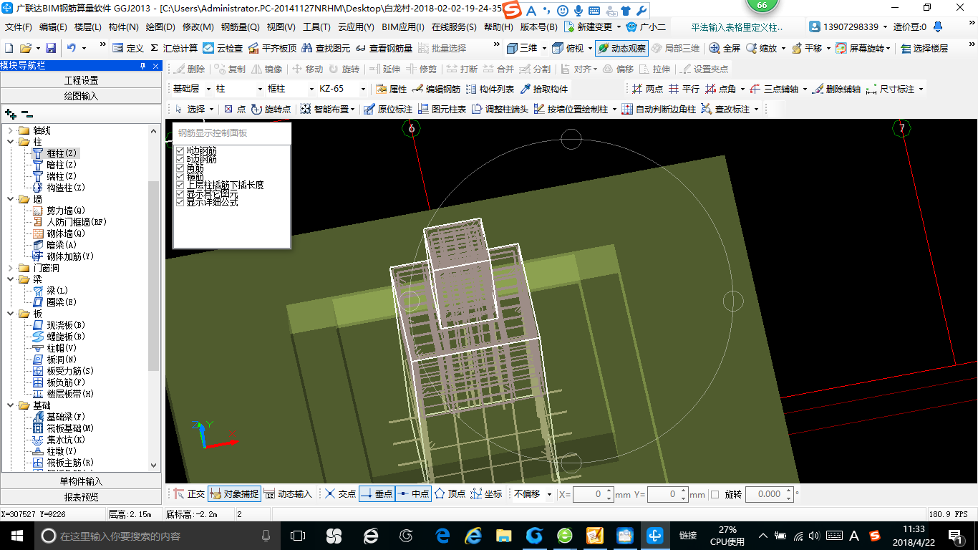This screenshot has width=978, height=550.
Task: Click 选择楼层 floor selection tool
Action: point(924,48)
